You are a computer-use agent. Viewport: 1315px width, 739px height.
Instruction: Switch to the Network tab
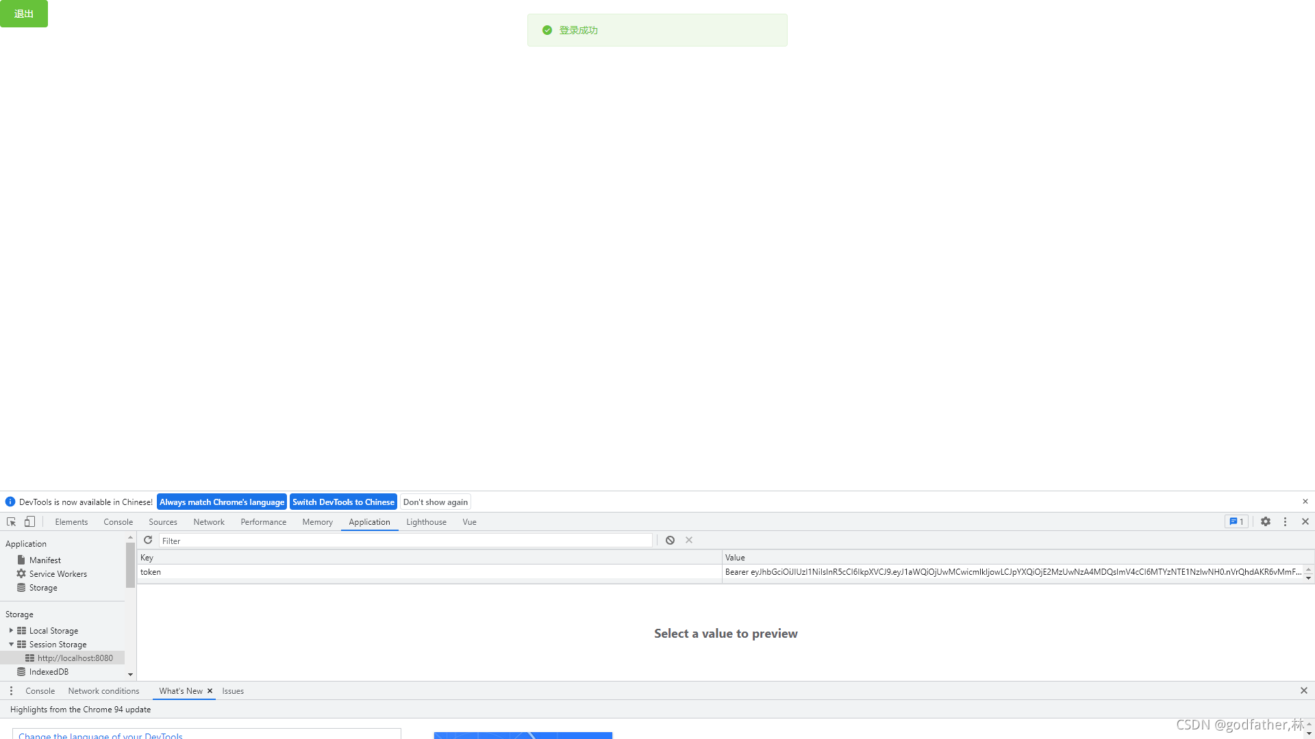click(x=208, y=521)
